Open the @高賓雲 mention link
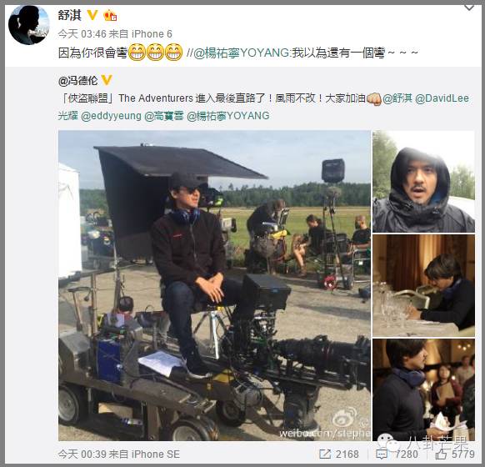Image resolution: width=485 pixels, height=467 pixels. [x=164, y=116]
